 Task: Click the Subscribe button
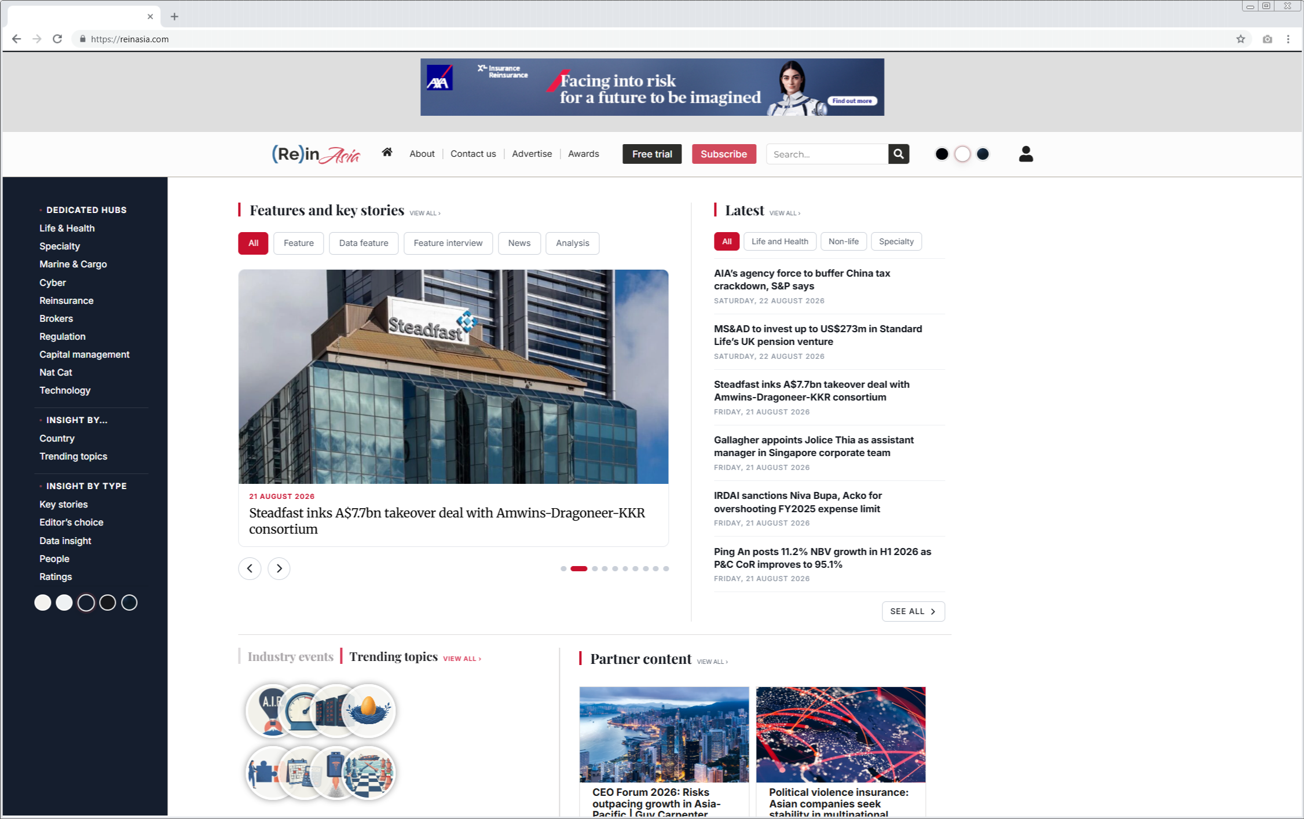click(x=724, y=154)
